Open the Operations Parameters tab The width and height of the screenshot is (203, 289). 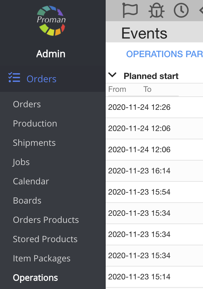(164, 54)
